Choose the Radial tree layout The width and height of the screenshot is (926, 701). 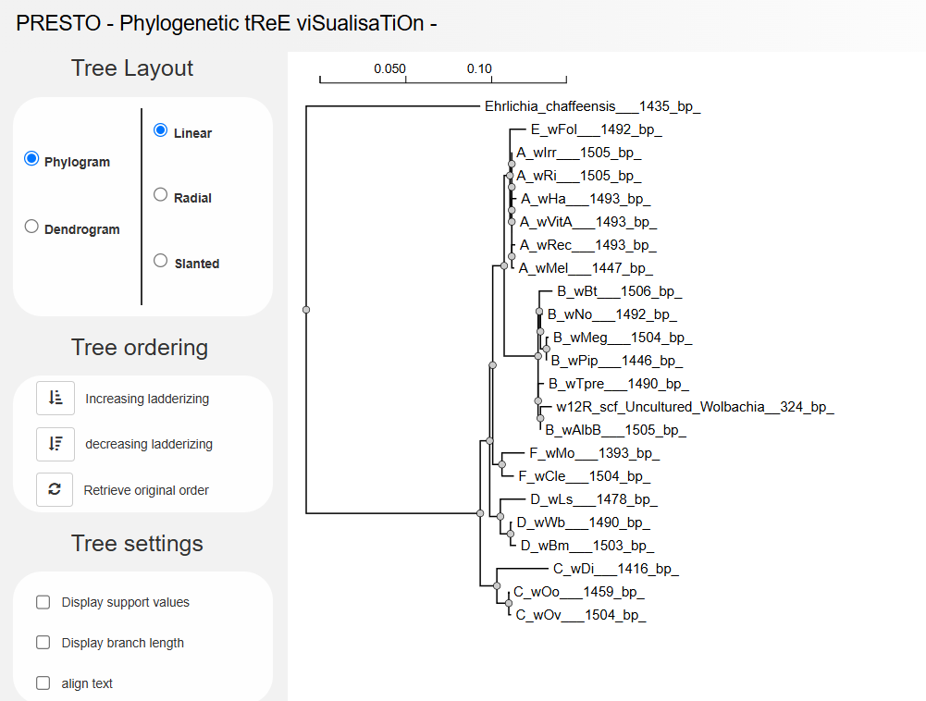[161, 195]
